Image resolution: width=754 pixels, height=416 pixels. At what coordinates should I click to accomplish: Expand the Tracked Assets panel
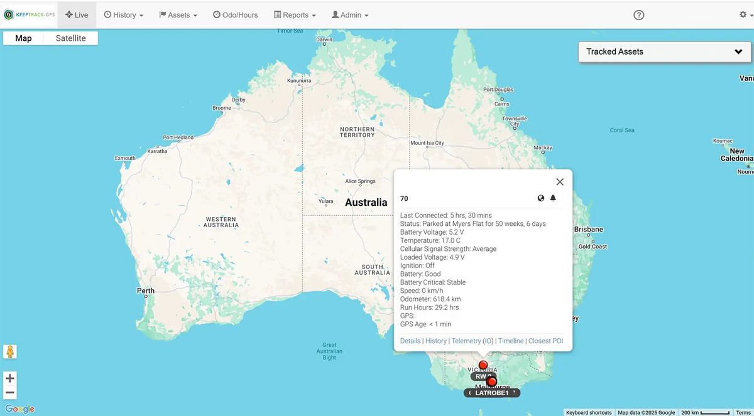click(665, 51)
